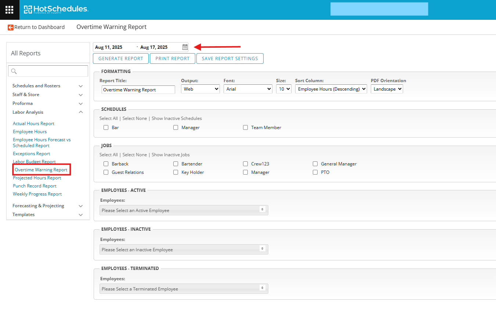The width and height of the screenshot is (496, 318).
Task: Tick the General Manager job checkbox
Action: click(315, 164)
